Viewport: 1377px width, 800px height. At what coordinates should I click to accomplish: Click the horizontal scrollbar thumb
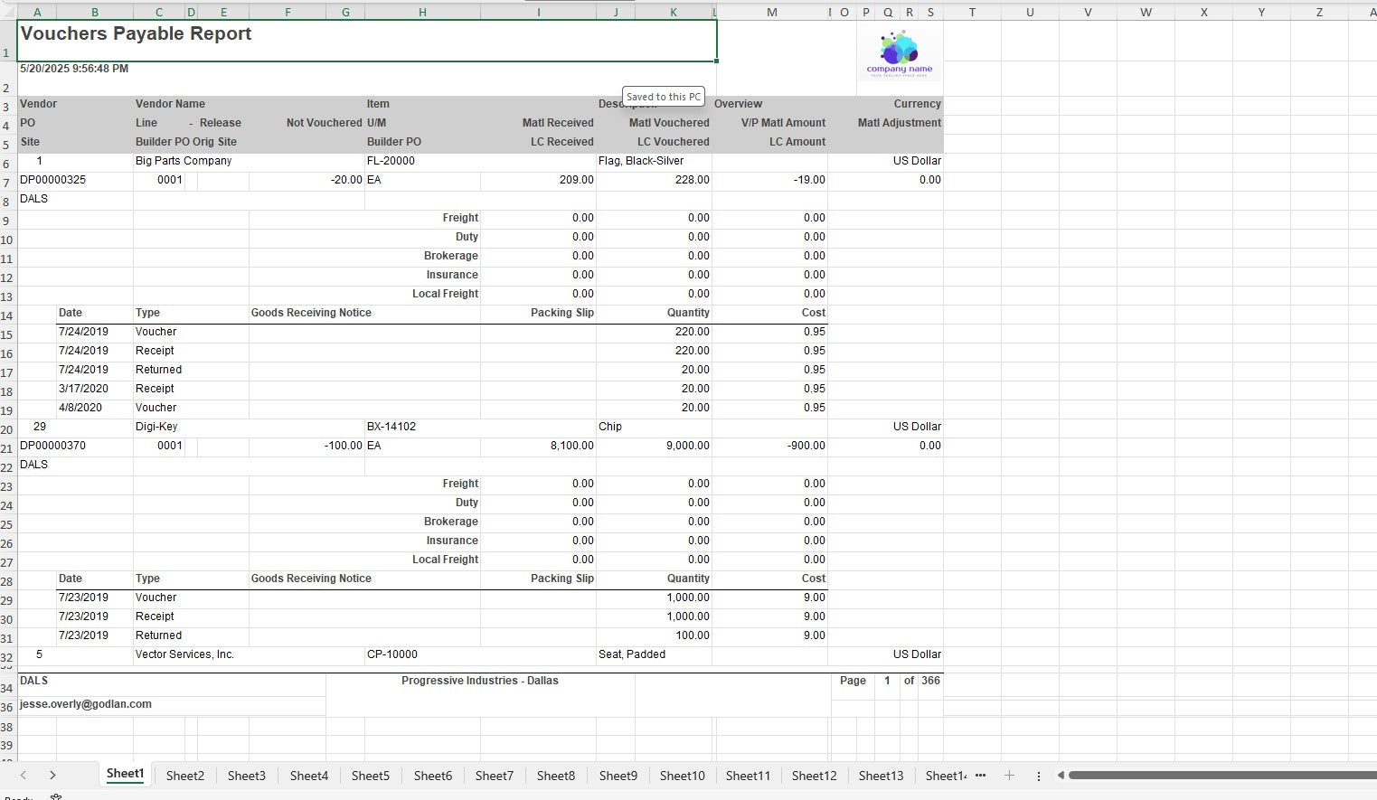coord(1221,776)
